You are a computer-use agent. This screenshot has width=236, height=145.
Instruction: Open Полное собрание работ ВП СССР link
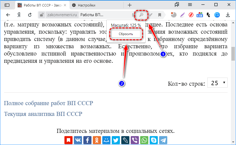(48, 103)
